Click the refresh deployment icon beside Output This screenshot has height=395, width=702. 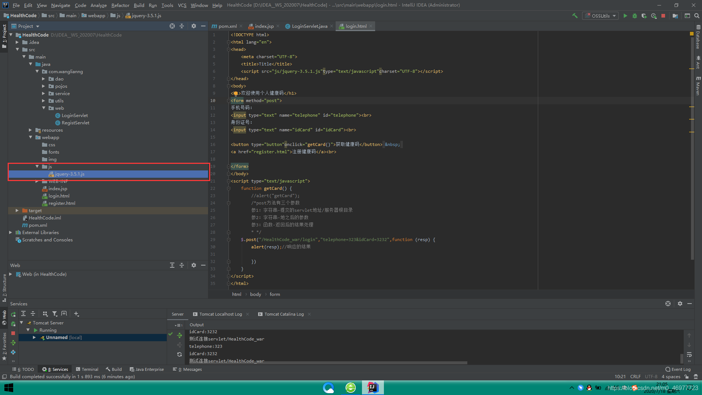pos(180,354)
